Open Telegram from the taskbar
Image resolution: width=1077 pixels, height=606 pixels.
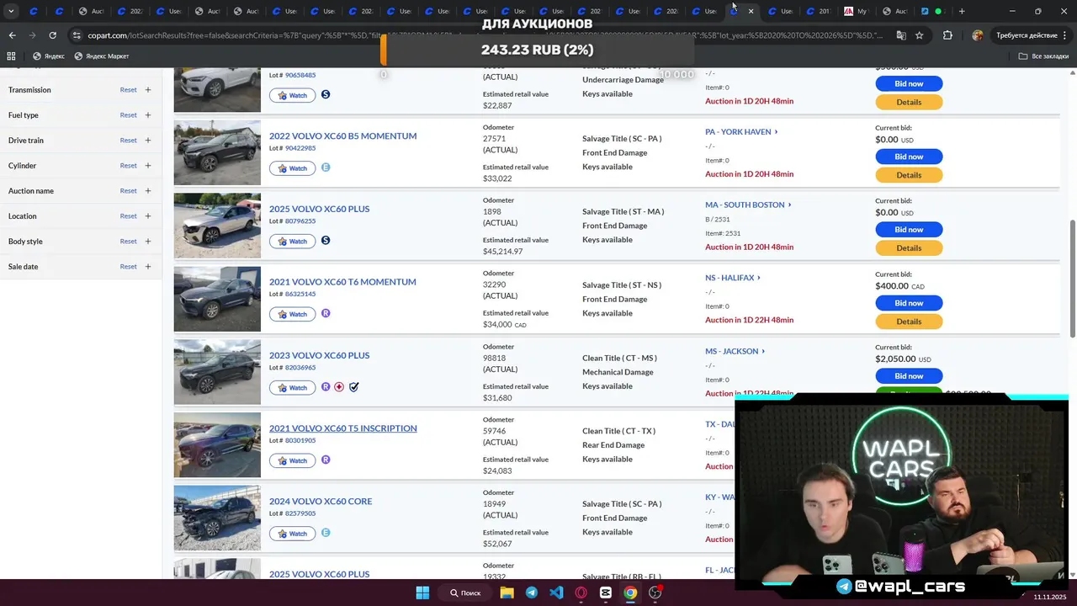(x=532, y=593)
